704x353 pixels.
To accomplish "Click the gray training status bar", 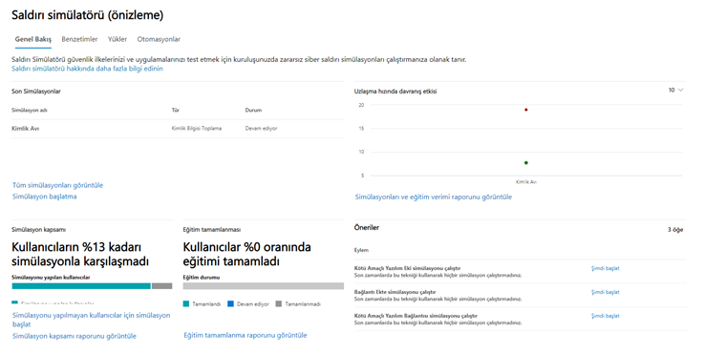I will pos(264,286).
